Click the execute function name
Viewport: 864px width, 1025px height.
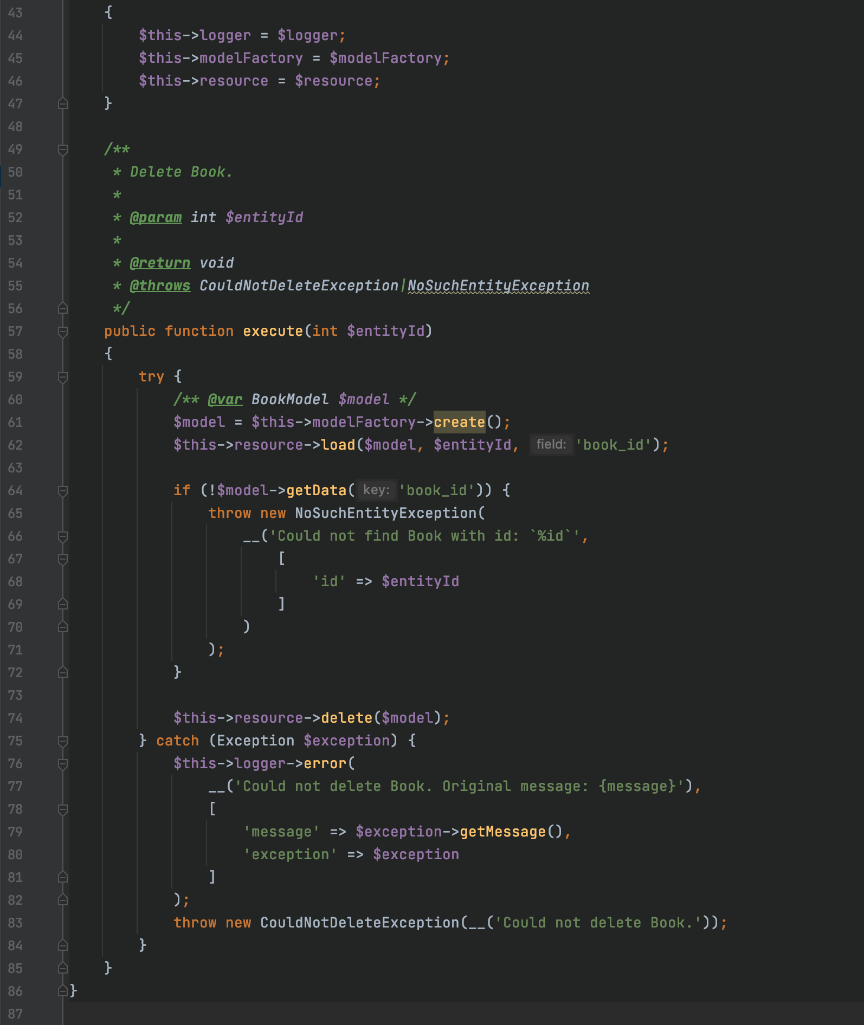pos(273,331)
